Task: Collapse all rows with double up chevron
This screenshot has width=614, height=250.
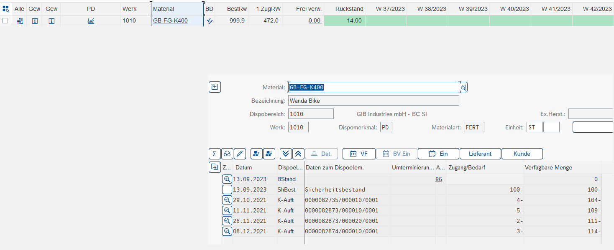Action: [298, 154]
